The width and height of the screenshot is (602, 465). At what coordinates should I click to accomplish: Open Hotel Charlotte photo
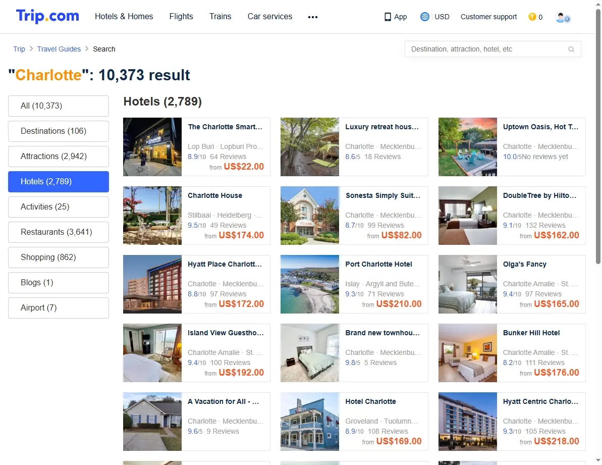click(x=310, y=422)
